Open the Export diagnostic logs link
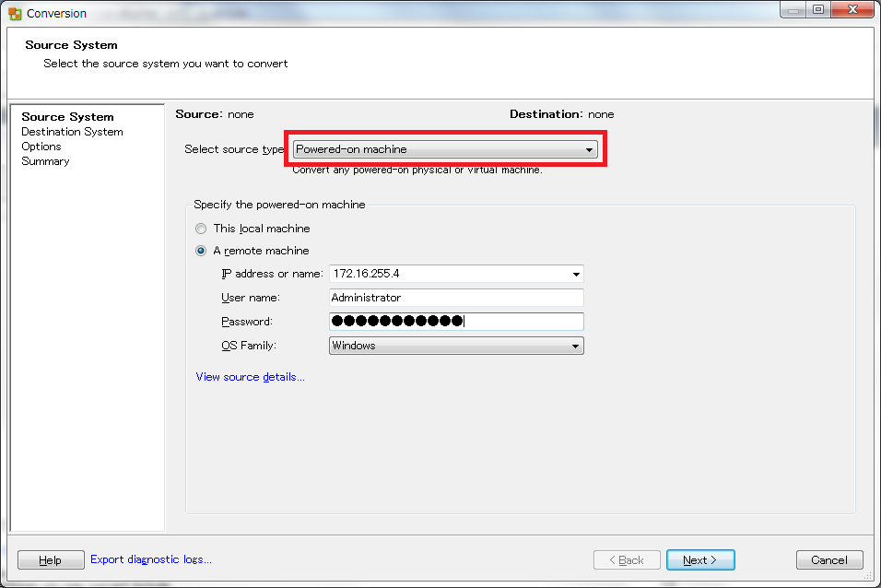Screen dimensions: 881x588 click(150, 559)
